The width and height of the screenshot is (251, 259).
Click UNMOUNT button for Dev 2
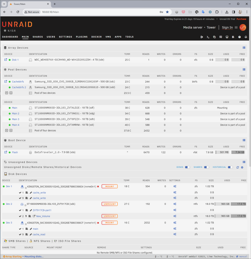tap(110, 204)
